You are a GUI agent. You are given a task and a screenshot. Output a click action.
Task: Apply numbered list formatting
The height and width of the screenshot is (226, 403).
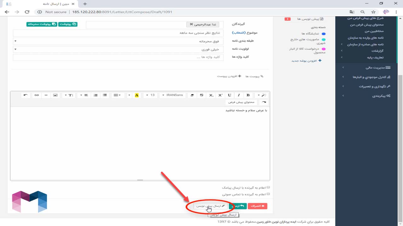[x=95, y=95]
